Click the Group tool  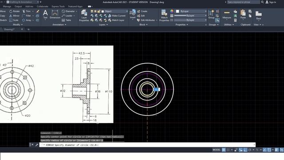tap(211, 15)
